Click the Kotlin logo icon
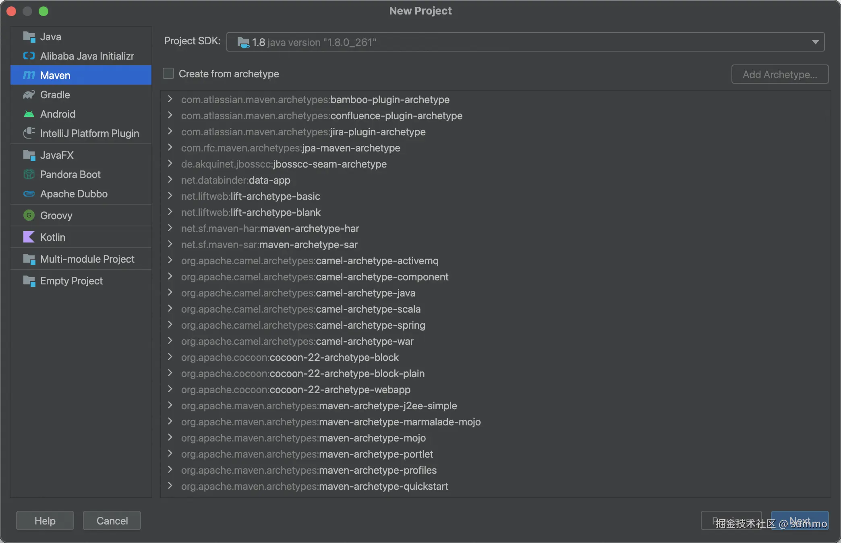Image resolution: width=841 pixels, height=543 pixels. tap(29, 237)
